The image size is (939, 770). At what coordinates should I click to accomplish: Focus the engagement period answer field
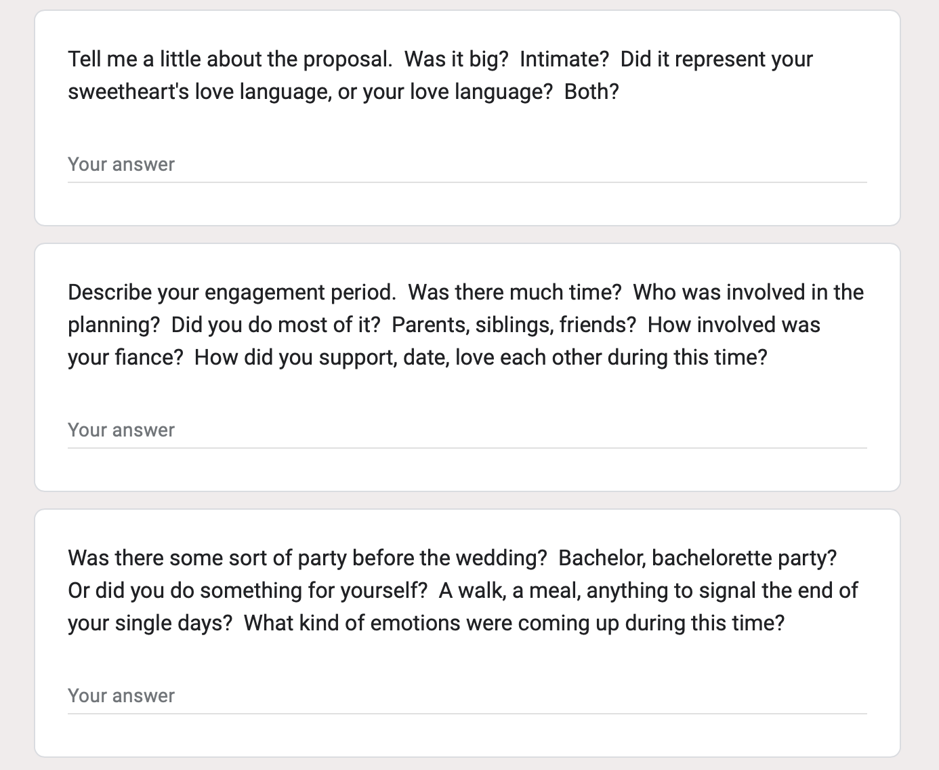click(467, 430)
